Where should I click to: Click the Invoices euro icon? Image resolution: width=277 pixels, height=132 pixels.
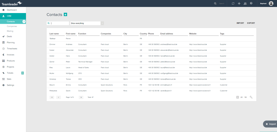pyautogui.click(x=3, y=55)
